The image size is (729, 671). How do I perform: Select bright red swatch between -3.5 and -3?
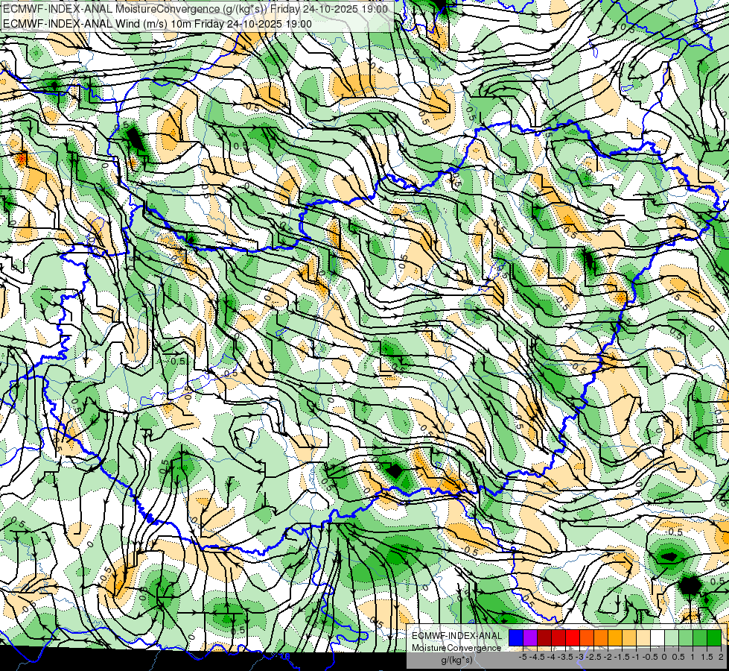click(x=573, y=637)
